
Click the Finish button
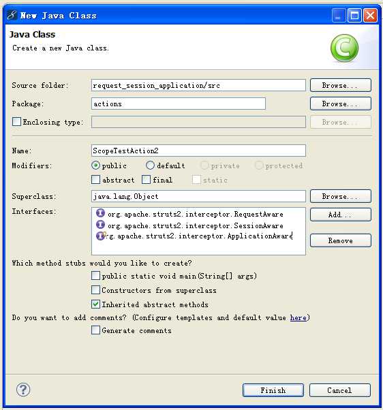[x=273, y=390]
